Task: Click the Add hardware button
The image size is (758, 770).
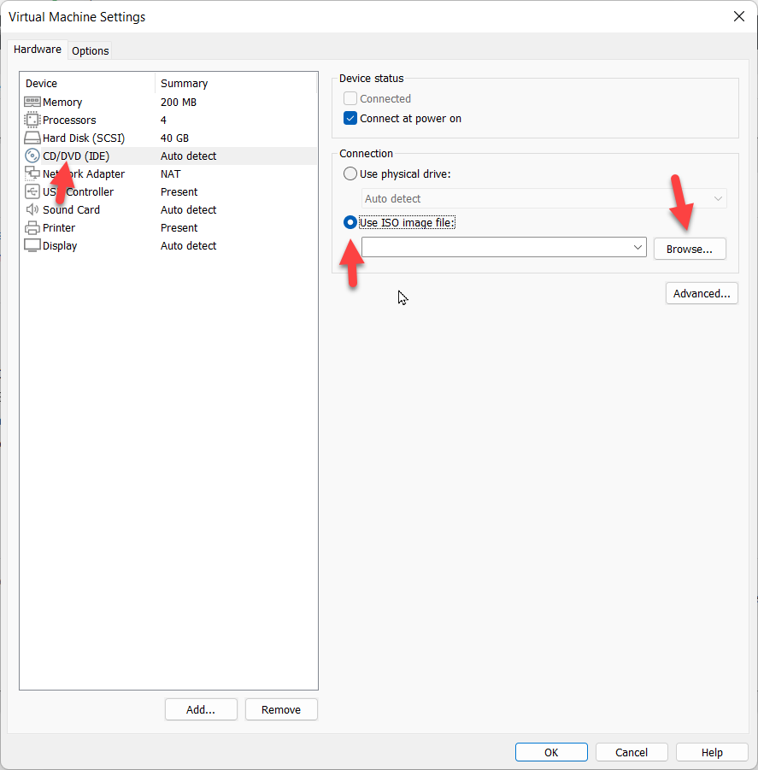Action: point(201,709)
